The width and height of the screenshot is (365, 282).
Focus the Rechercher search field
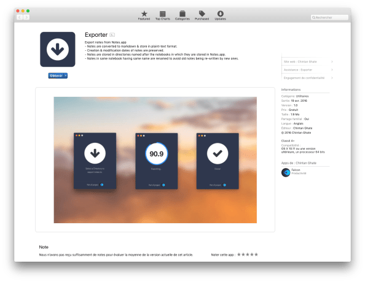click(329, 17)
